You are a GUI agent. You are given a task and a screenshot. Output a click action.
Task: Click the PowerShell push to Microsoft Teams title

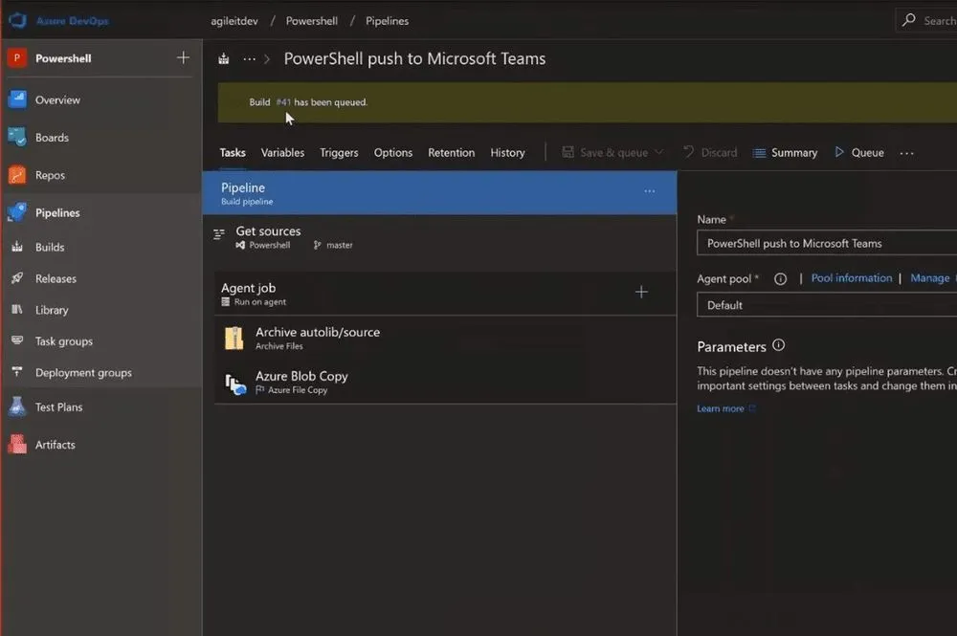click(414, 58)
